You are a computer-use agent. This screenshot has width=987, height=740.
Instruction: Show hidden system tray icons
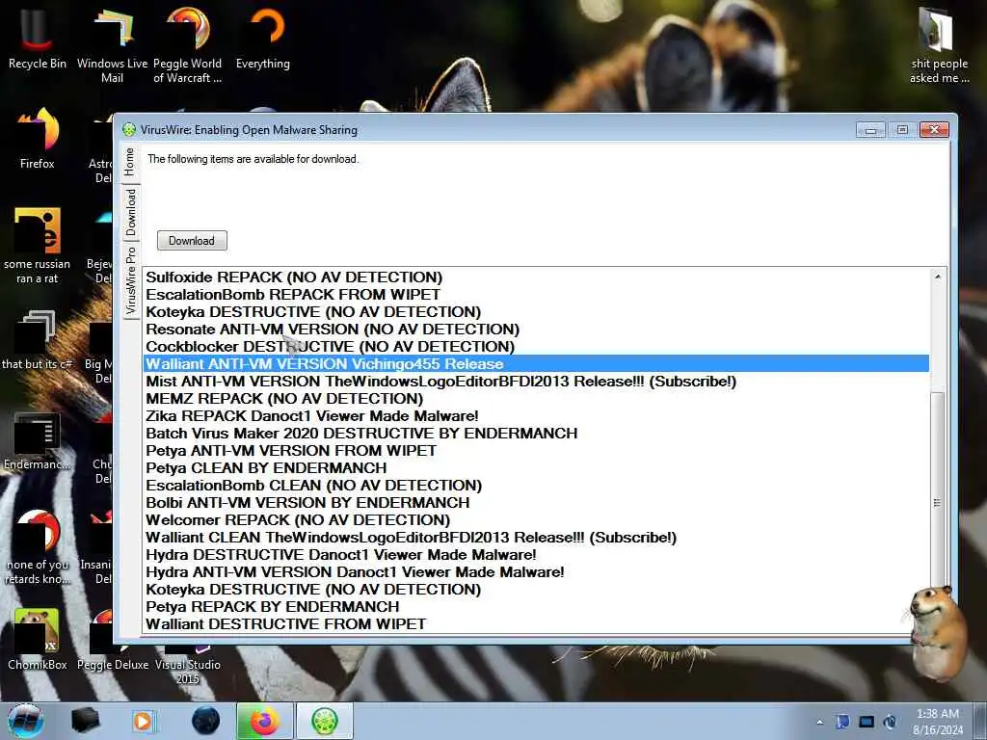pos(819,722)
